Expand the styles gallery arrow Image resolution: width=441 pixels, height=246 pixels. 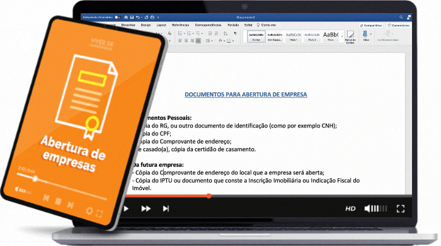click(342, 36)
